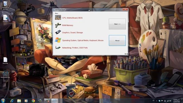
Task: Open Windows Explorer folder in taskbar
Action: [19, 101]
